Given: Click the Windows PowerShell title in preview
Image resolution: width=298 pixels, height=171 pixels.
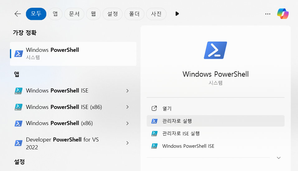Looking at the screenshot, I should click(215, 74).
